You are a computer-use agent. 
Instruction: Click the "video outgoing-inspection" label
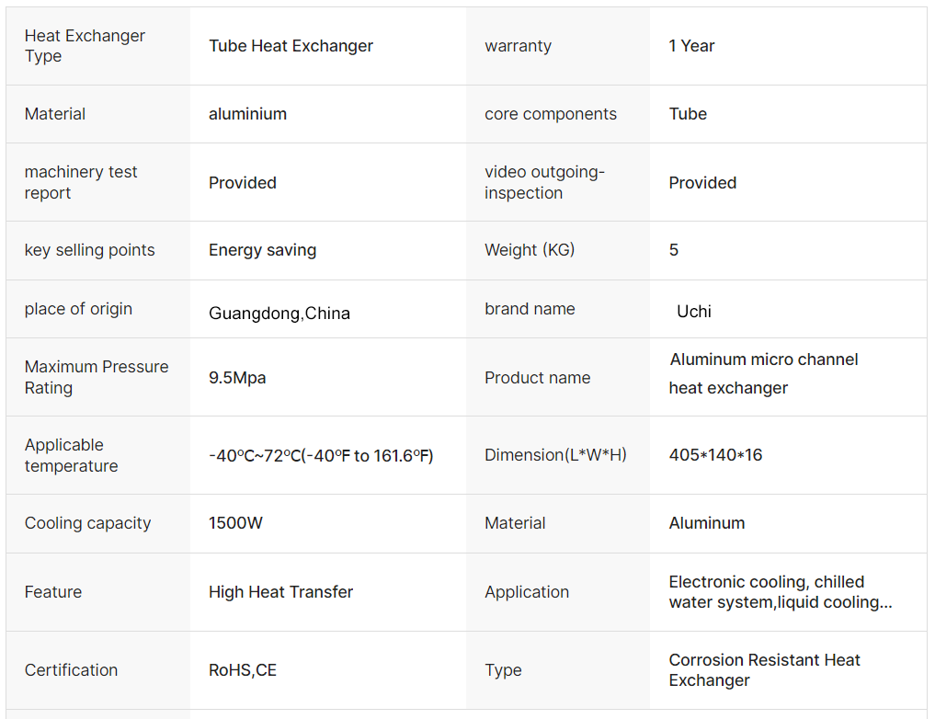pos(544,182)
